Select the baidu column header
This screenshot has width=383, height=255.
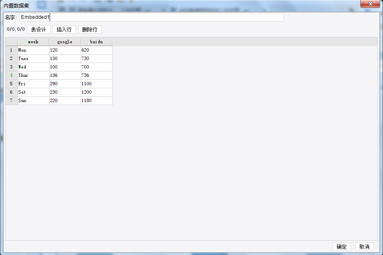(x=96, y=42)
